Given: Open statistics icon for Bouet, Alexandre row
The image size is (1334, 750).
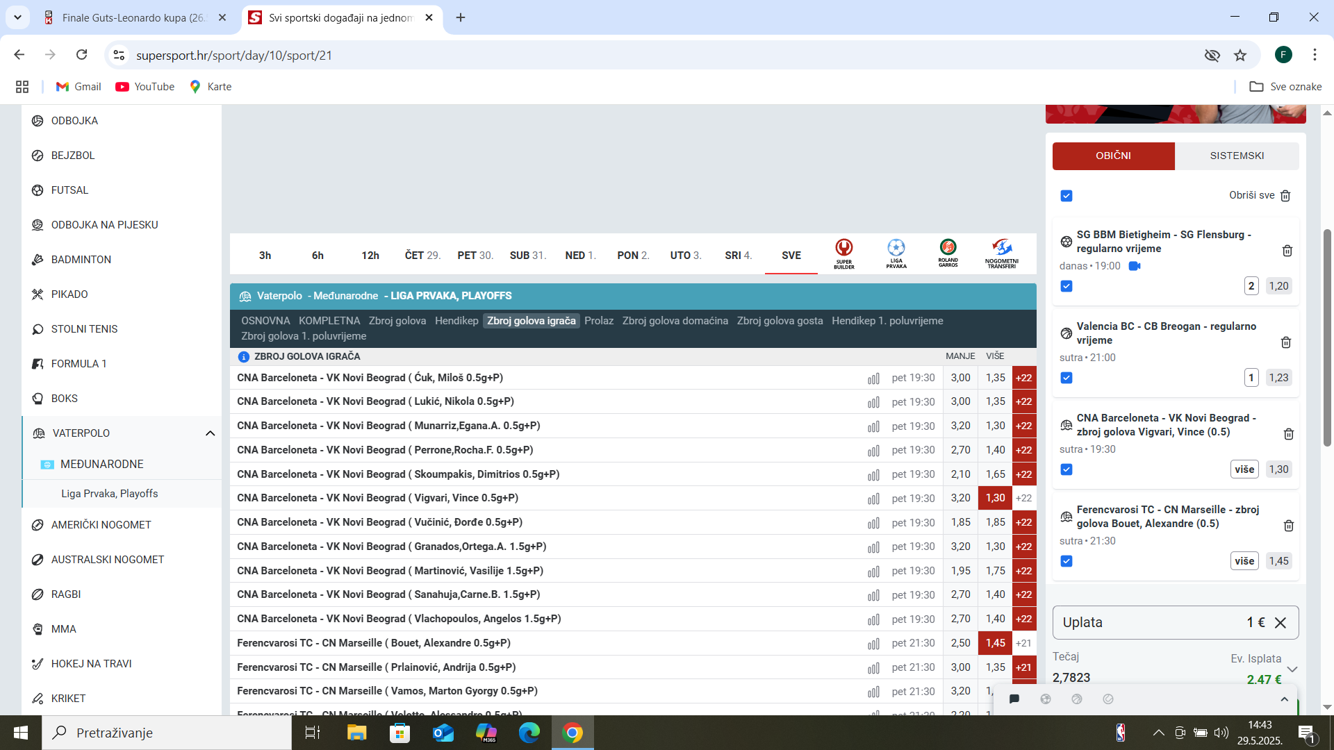Looking at the screenshot, I should pyautogui.click(x=873, y=644).
